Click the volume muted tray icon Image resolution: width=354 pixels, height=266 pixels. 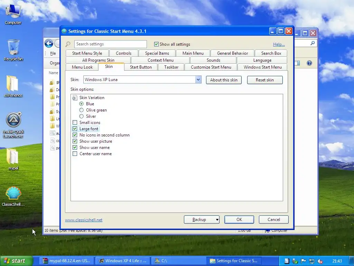320,261
